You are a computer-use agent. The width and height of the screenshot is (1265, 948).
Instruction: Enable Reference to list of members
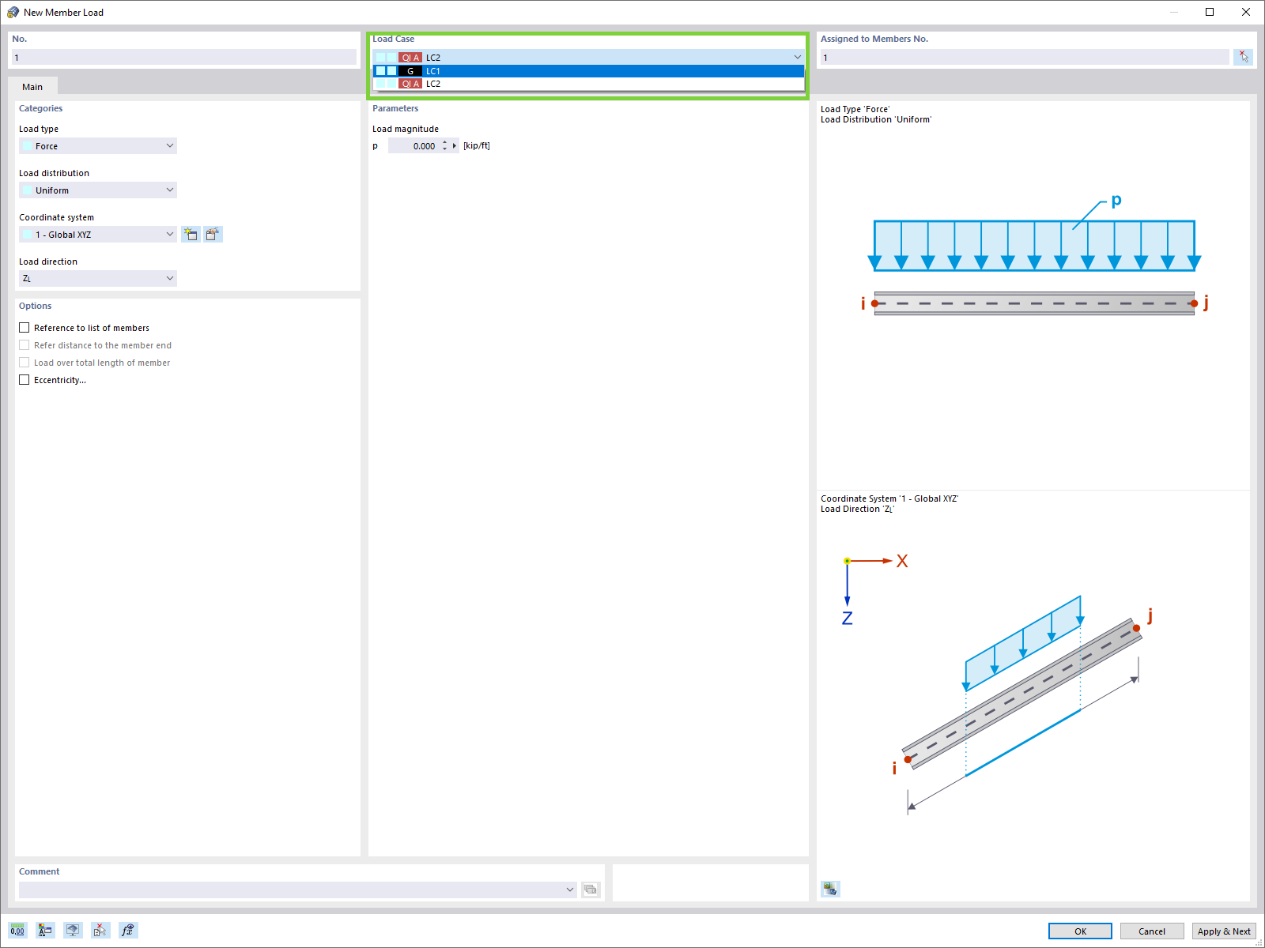coord(24,327)
